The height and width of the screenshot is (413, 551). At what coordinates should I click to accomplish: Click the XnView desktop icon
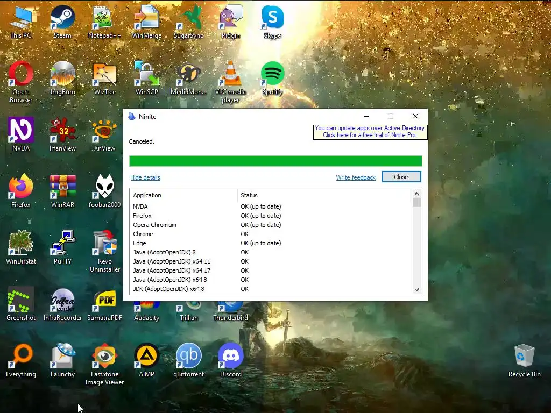click(105, 134)
